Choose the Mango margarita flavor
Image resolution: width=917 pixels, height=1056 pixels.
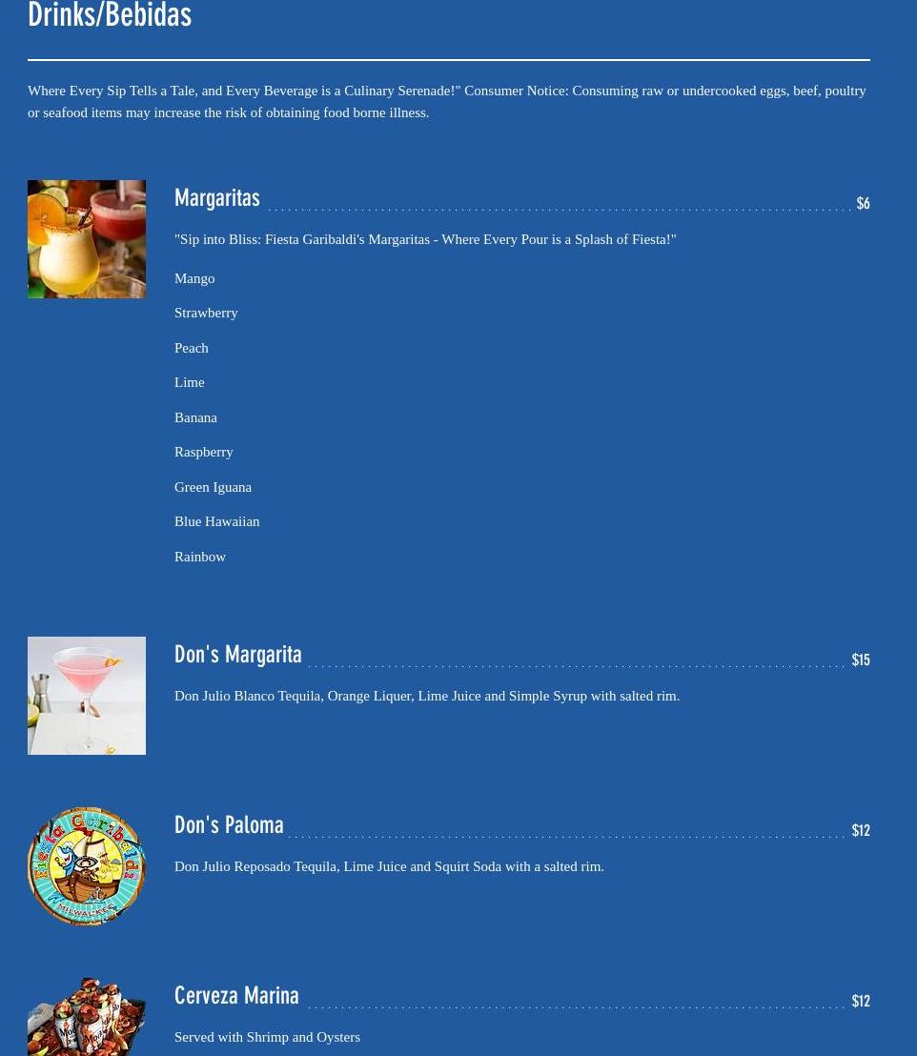pos(194,279)
